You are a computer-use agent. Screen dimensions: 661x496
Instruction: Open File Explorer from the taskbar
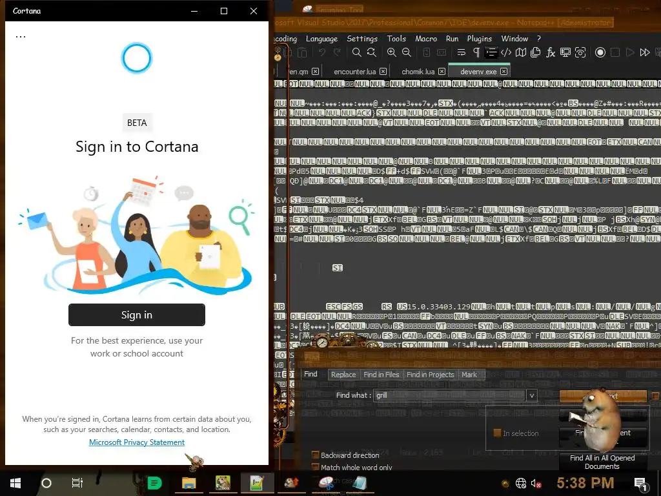[189, 483]
